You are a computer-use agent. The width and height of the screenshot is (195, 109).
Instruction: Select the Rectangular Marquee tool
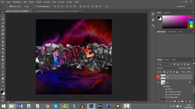[3, 16]
